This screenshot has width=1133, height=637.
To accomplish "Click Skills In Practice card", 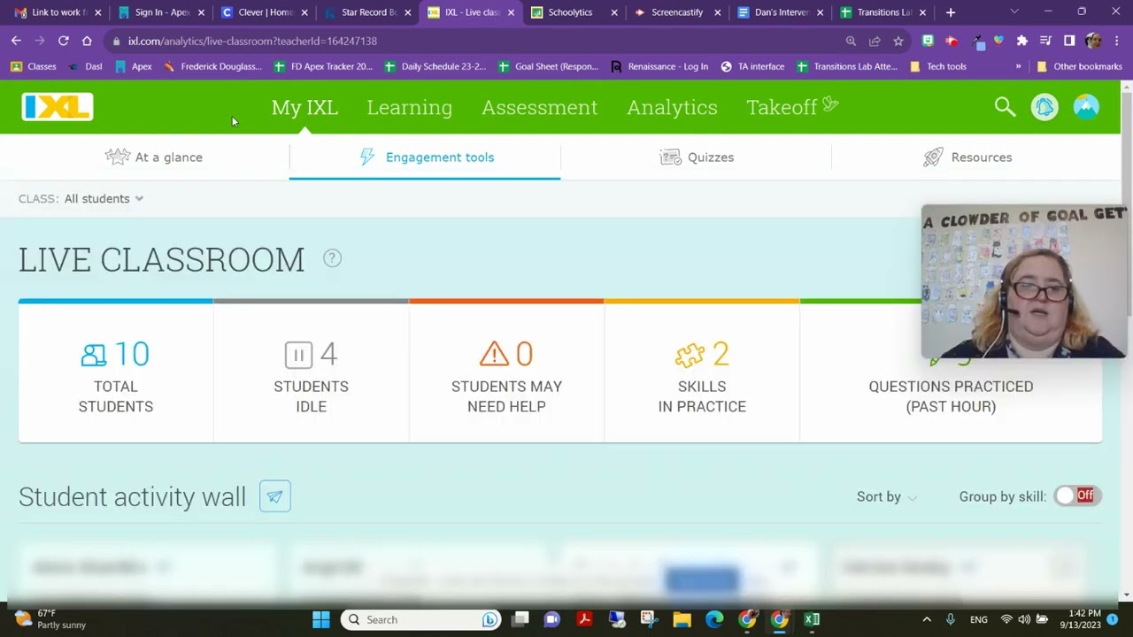I will tap(702, 372).
